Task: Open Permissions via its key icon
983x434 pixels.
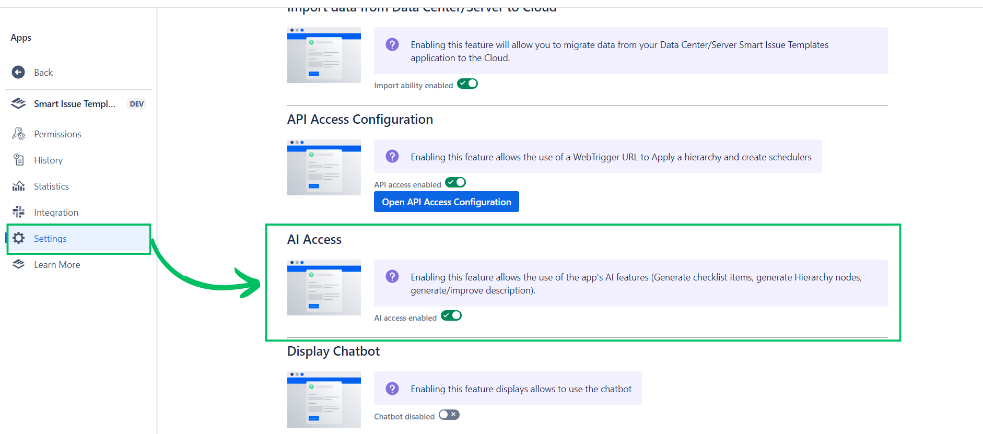Action: click(18, 134)
